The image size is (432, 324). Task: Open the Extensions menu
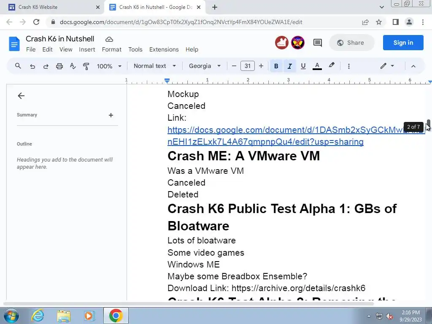click(164, 49)
